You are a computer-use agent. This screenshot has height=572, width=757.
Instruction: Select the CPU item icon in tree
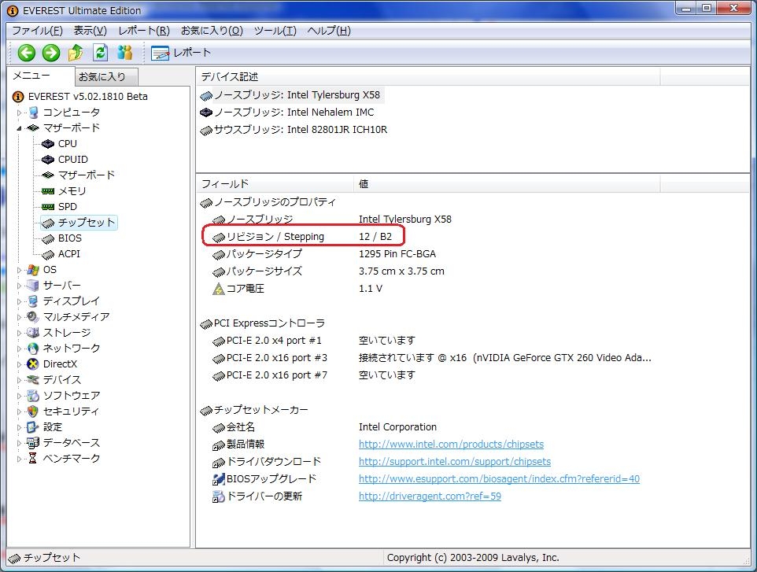(x=48, y=144)
